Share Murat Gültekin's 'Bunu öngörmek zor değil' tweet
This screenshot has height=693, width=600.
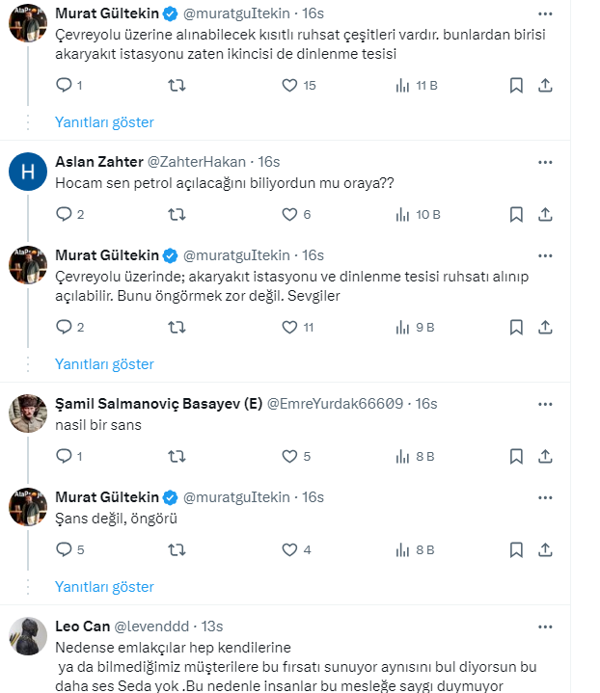(545, 328)
